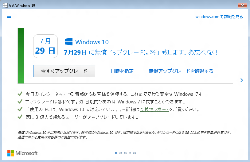Viewport: 250px width, 162px height.
Task: Click the Windows 10 logo icon
Action: coord(68,42)
